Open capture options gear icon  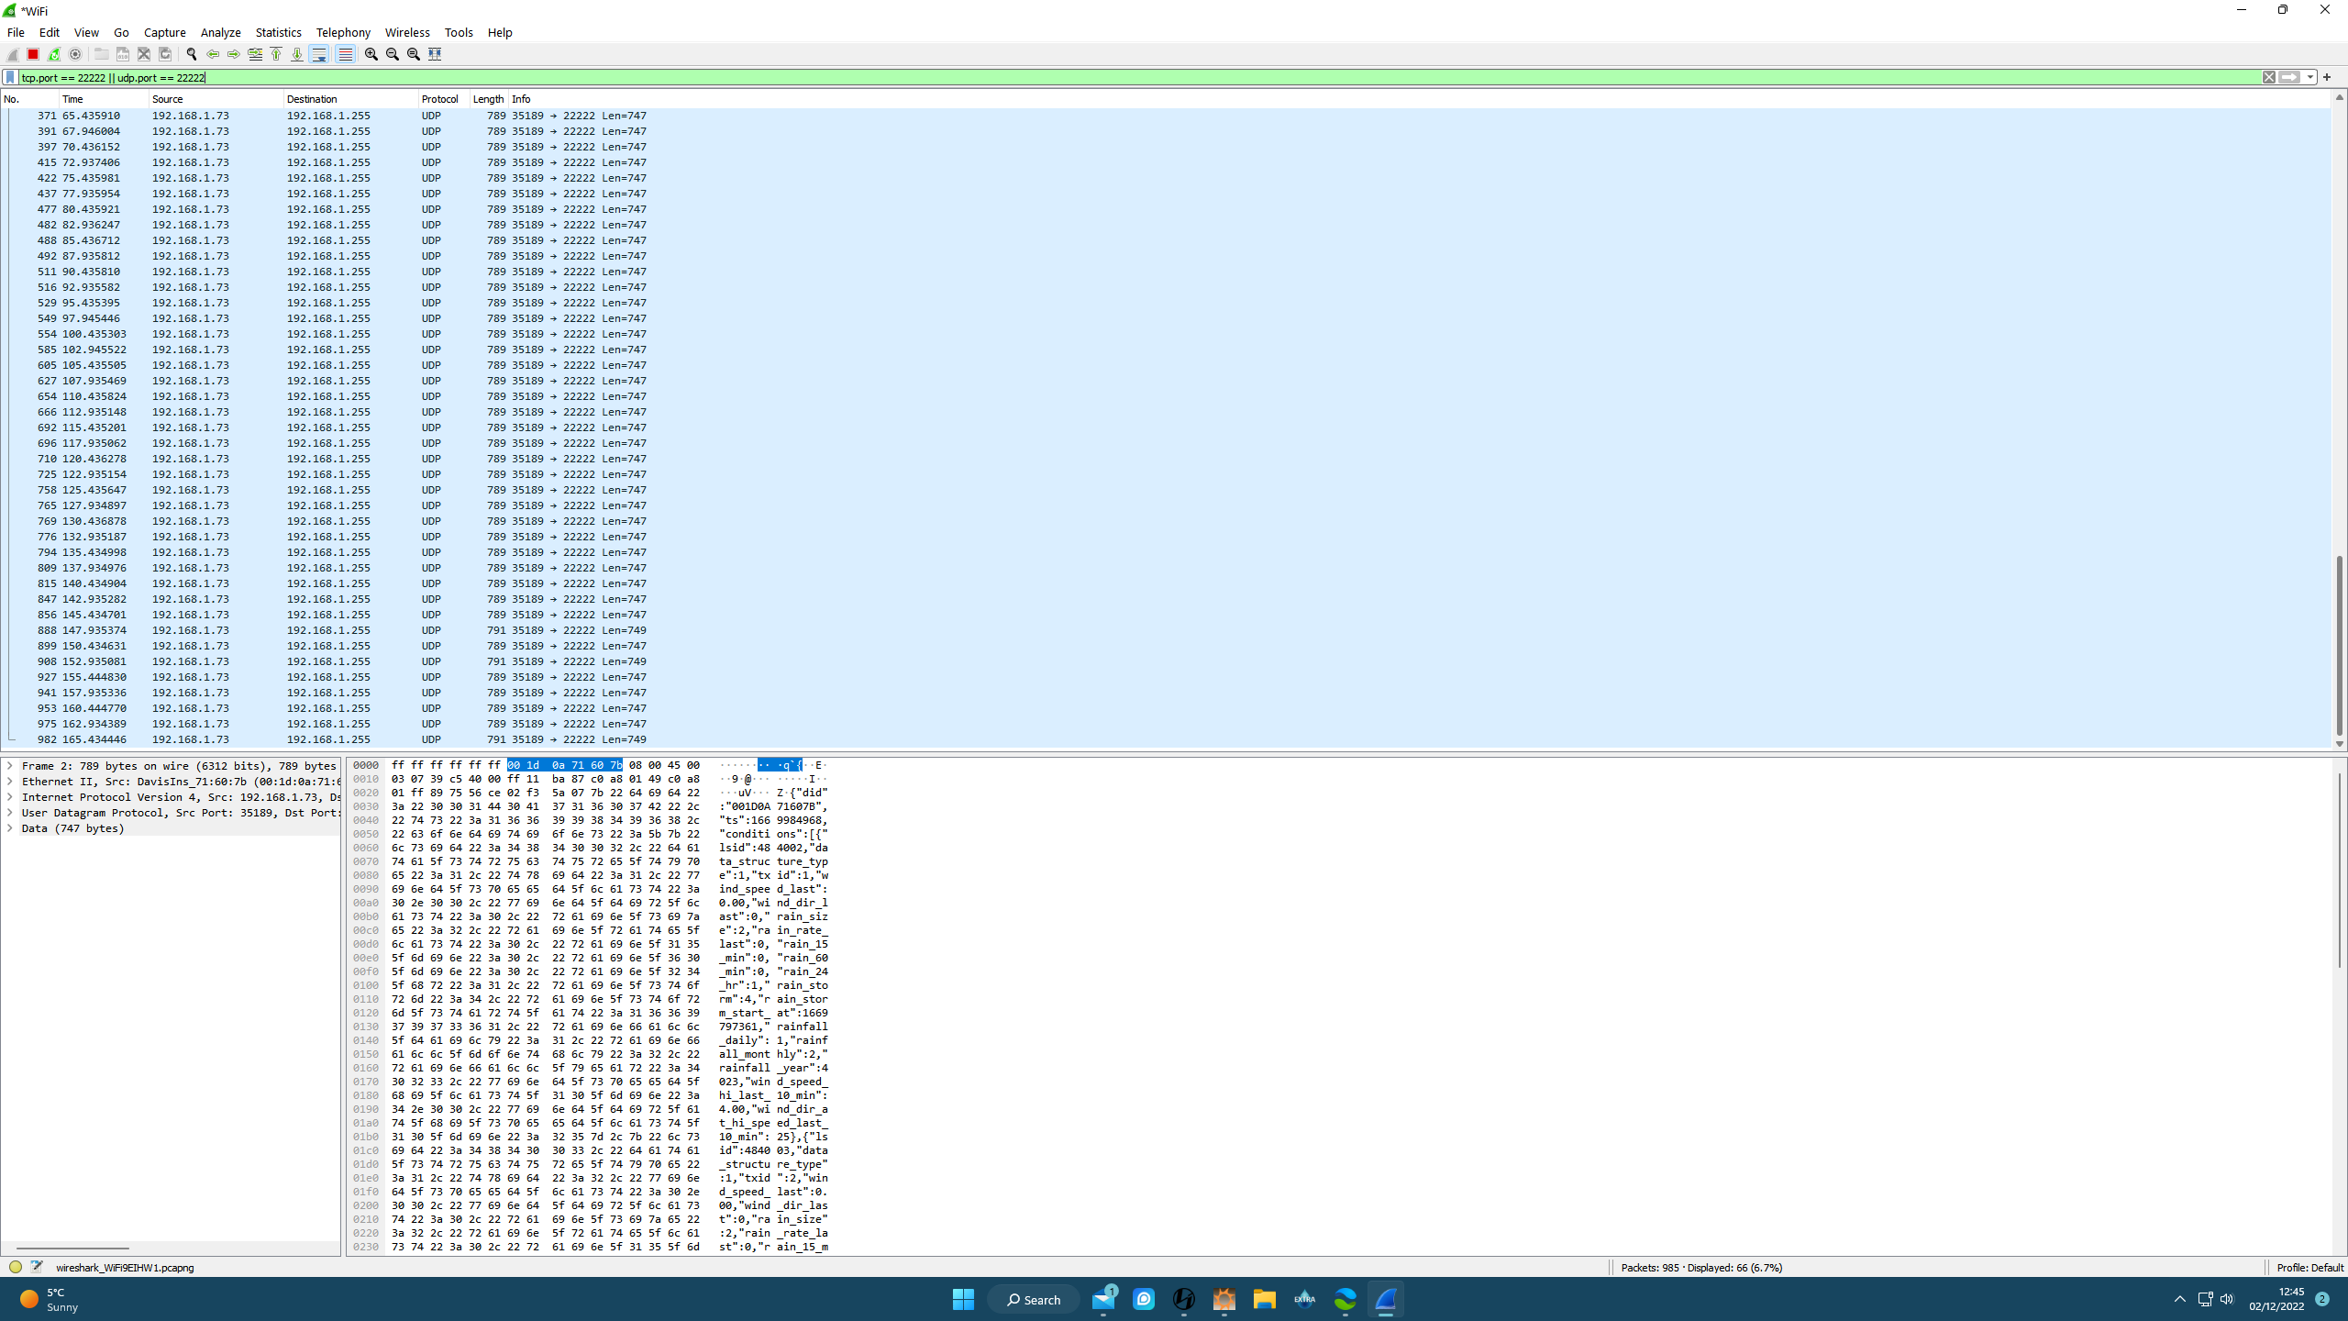point(75,54)
